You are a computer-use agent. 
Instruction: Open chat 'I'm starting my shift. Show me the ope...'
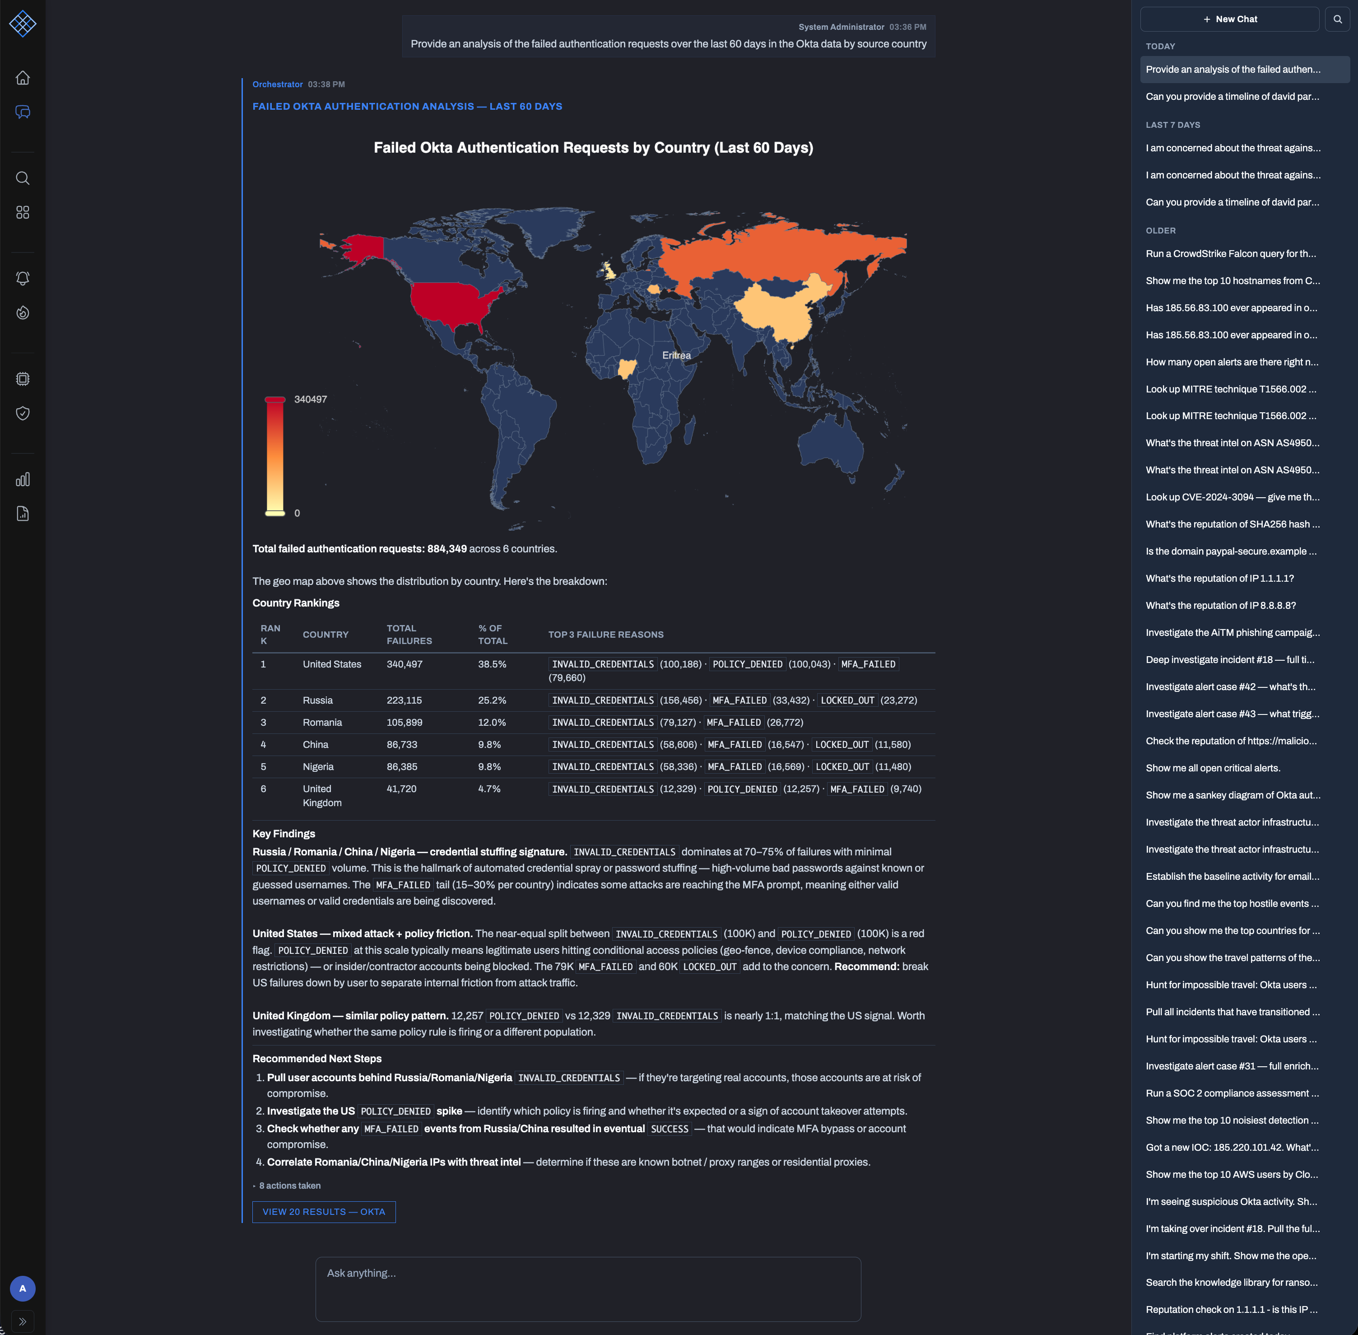(x=1245, y=1256)
